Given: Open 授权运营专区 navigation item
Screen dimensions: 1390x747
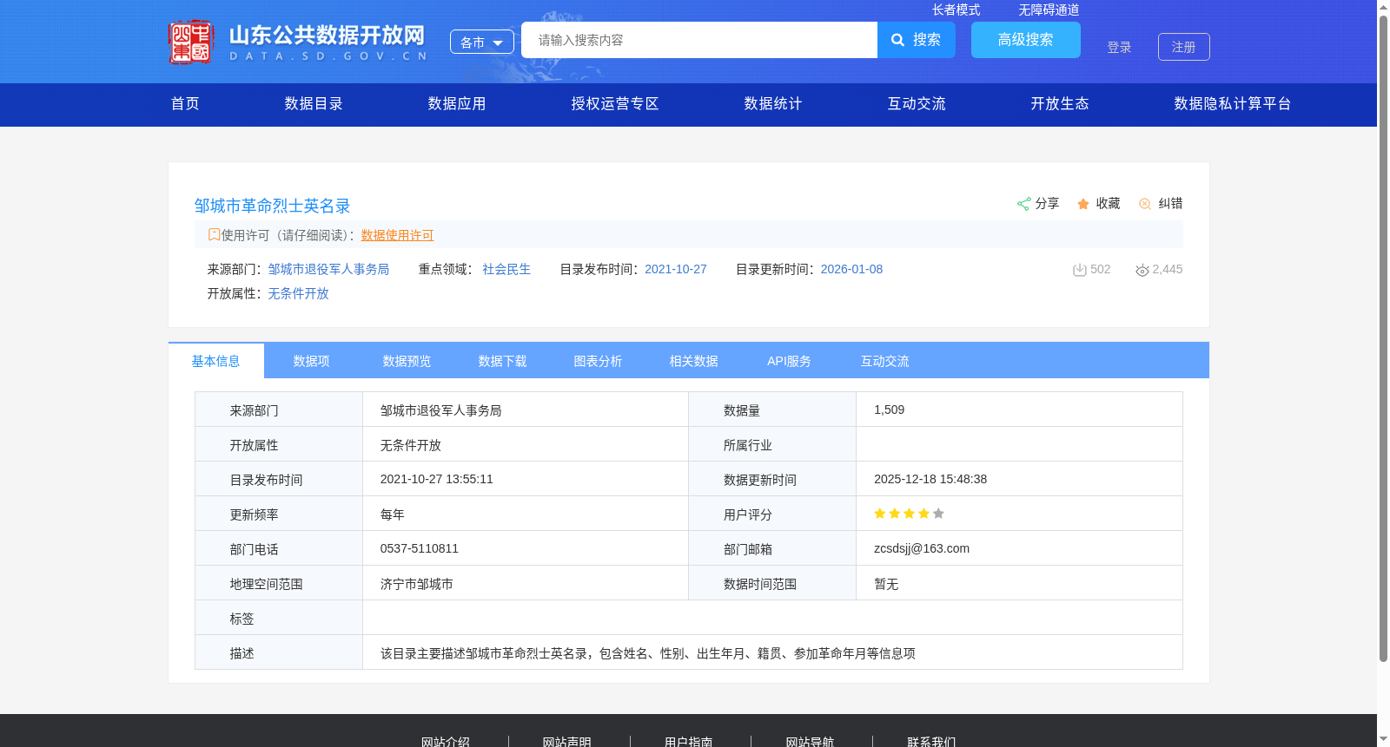Looking at the screenshot, I should click(x=615, y=104).
